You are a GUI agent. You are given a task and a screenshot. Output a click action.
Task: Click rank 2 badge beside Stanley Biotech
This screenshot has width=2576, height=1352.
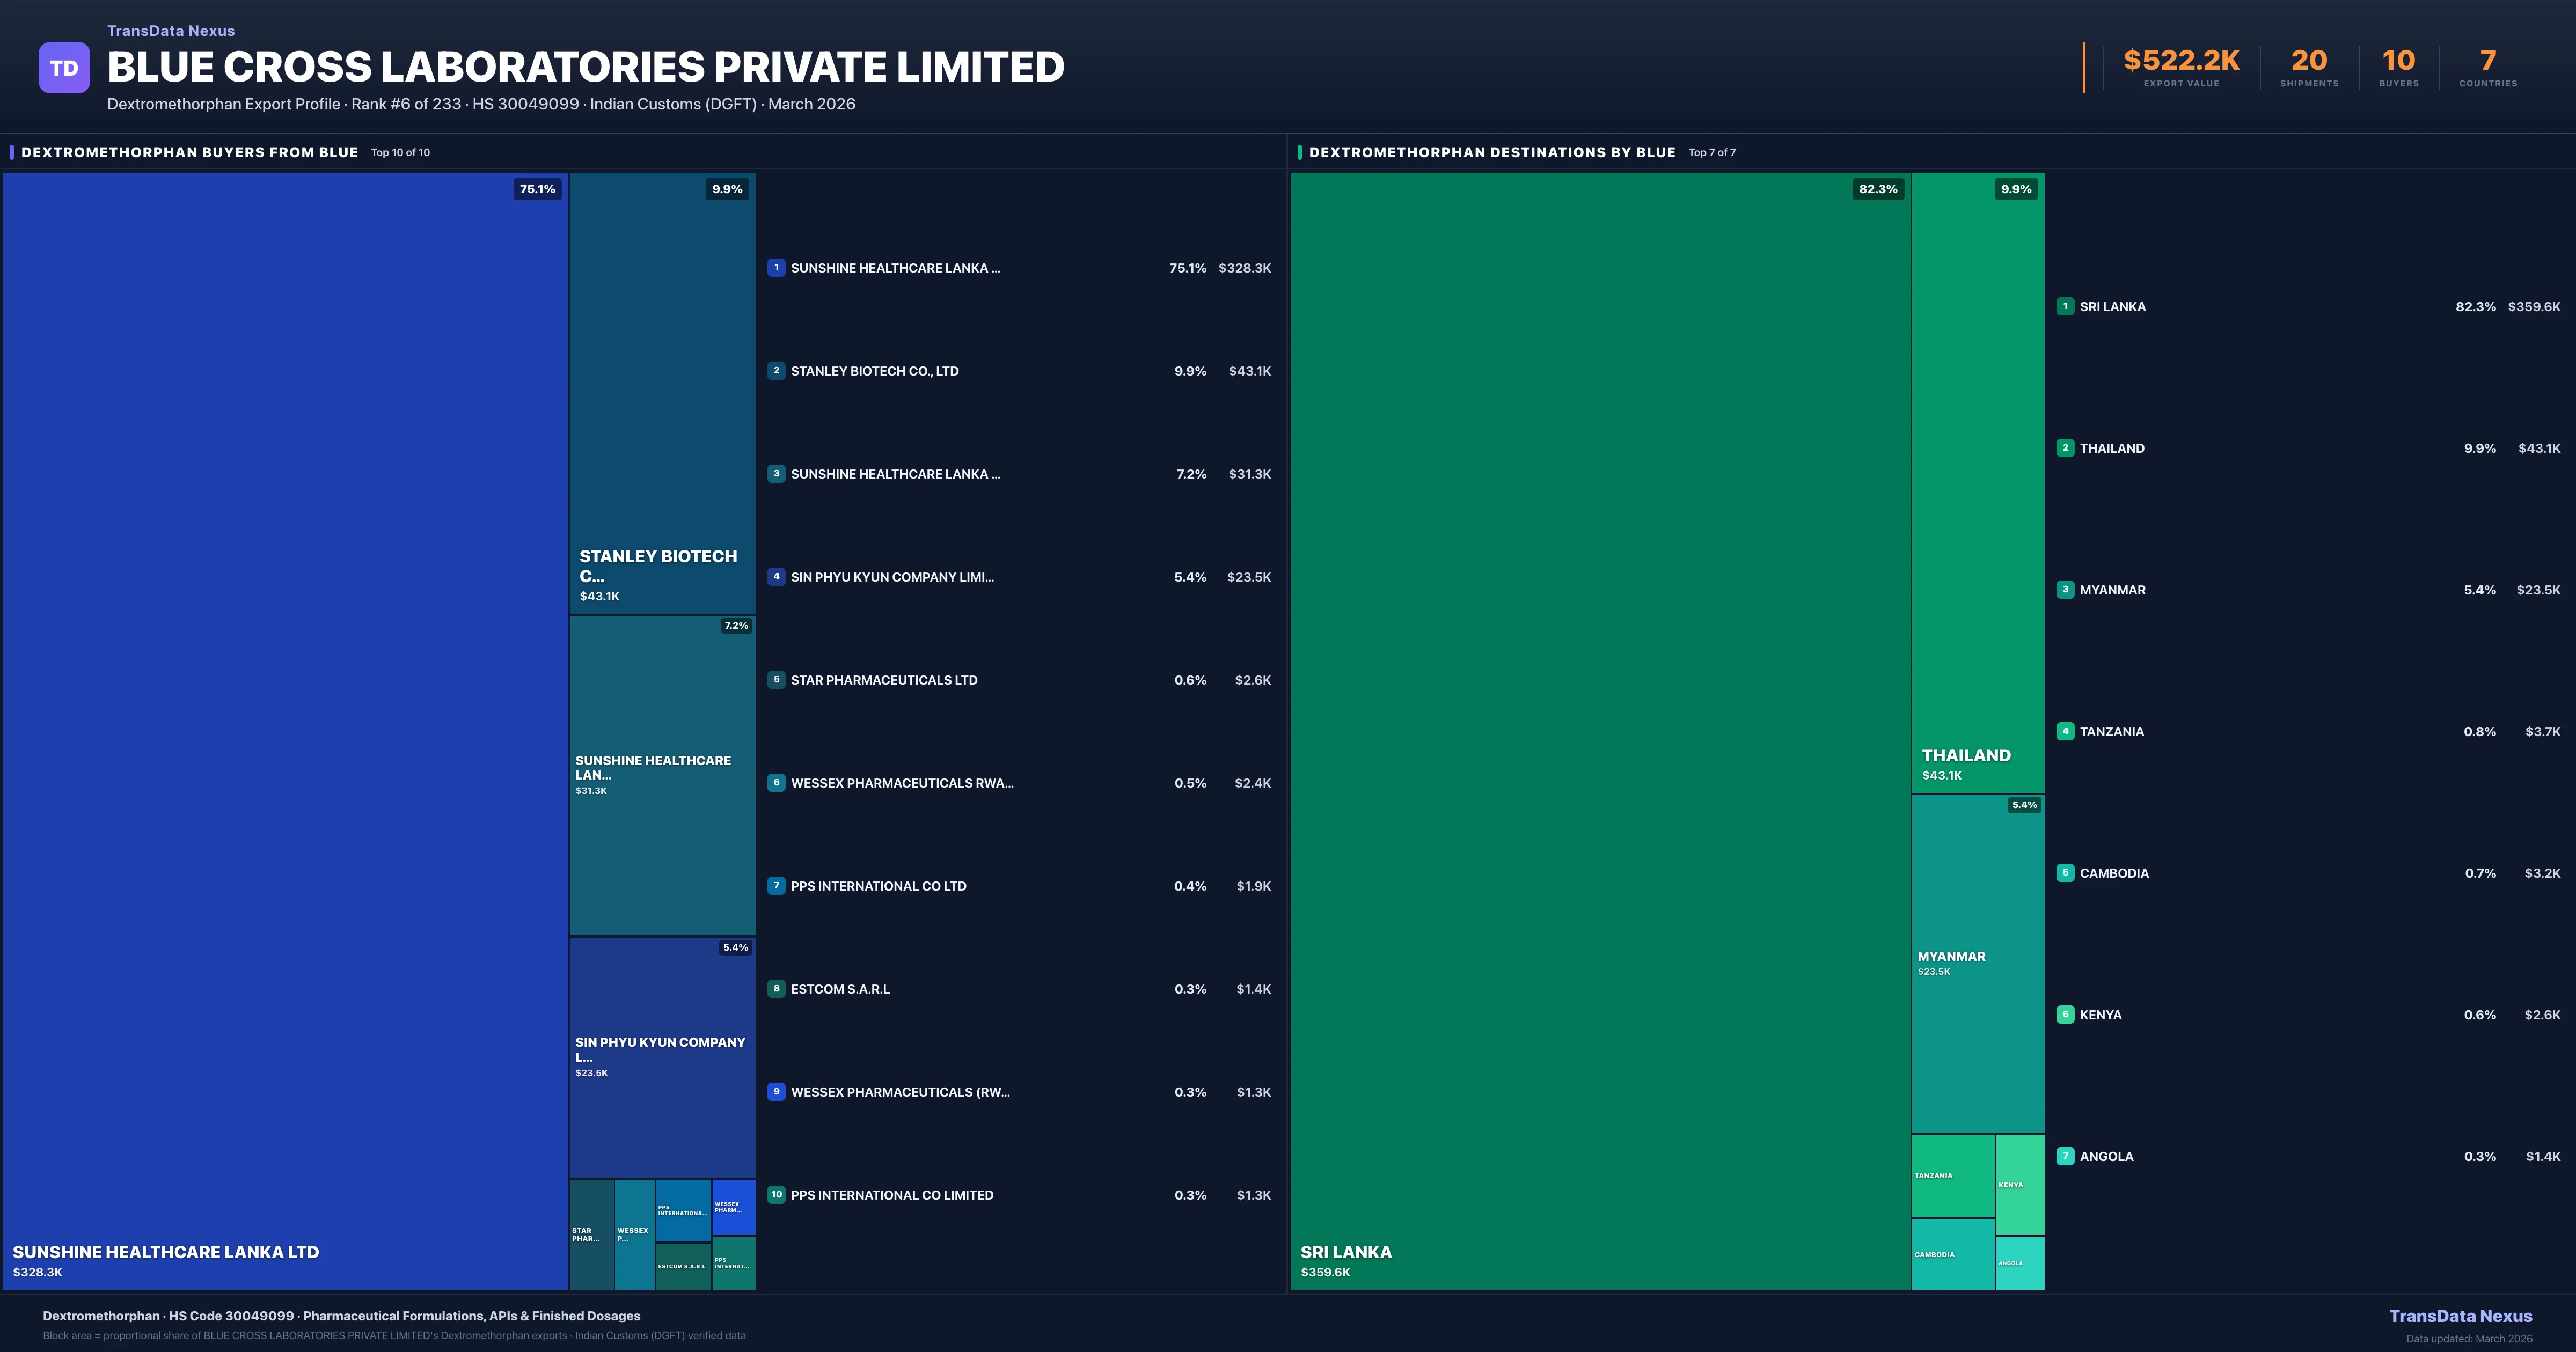click(x=776, y=371)
